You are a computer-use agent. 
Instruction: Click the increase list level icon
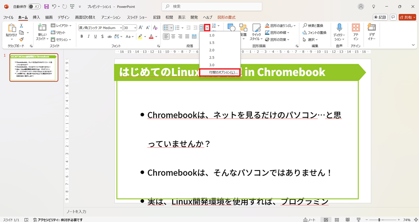(195, 28)
